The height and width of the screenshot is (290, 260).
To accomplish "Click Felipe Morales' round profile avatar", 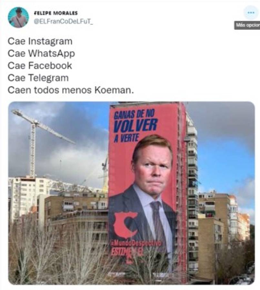I will [18, 17].
